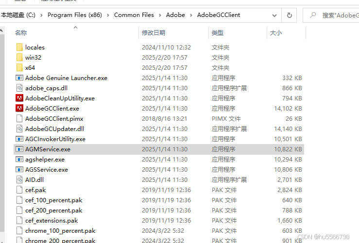Click the PIMX 文件 type cell
359x243 pixels.
pos(226,119)
